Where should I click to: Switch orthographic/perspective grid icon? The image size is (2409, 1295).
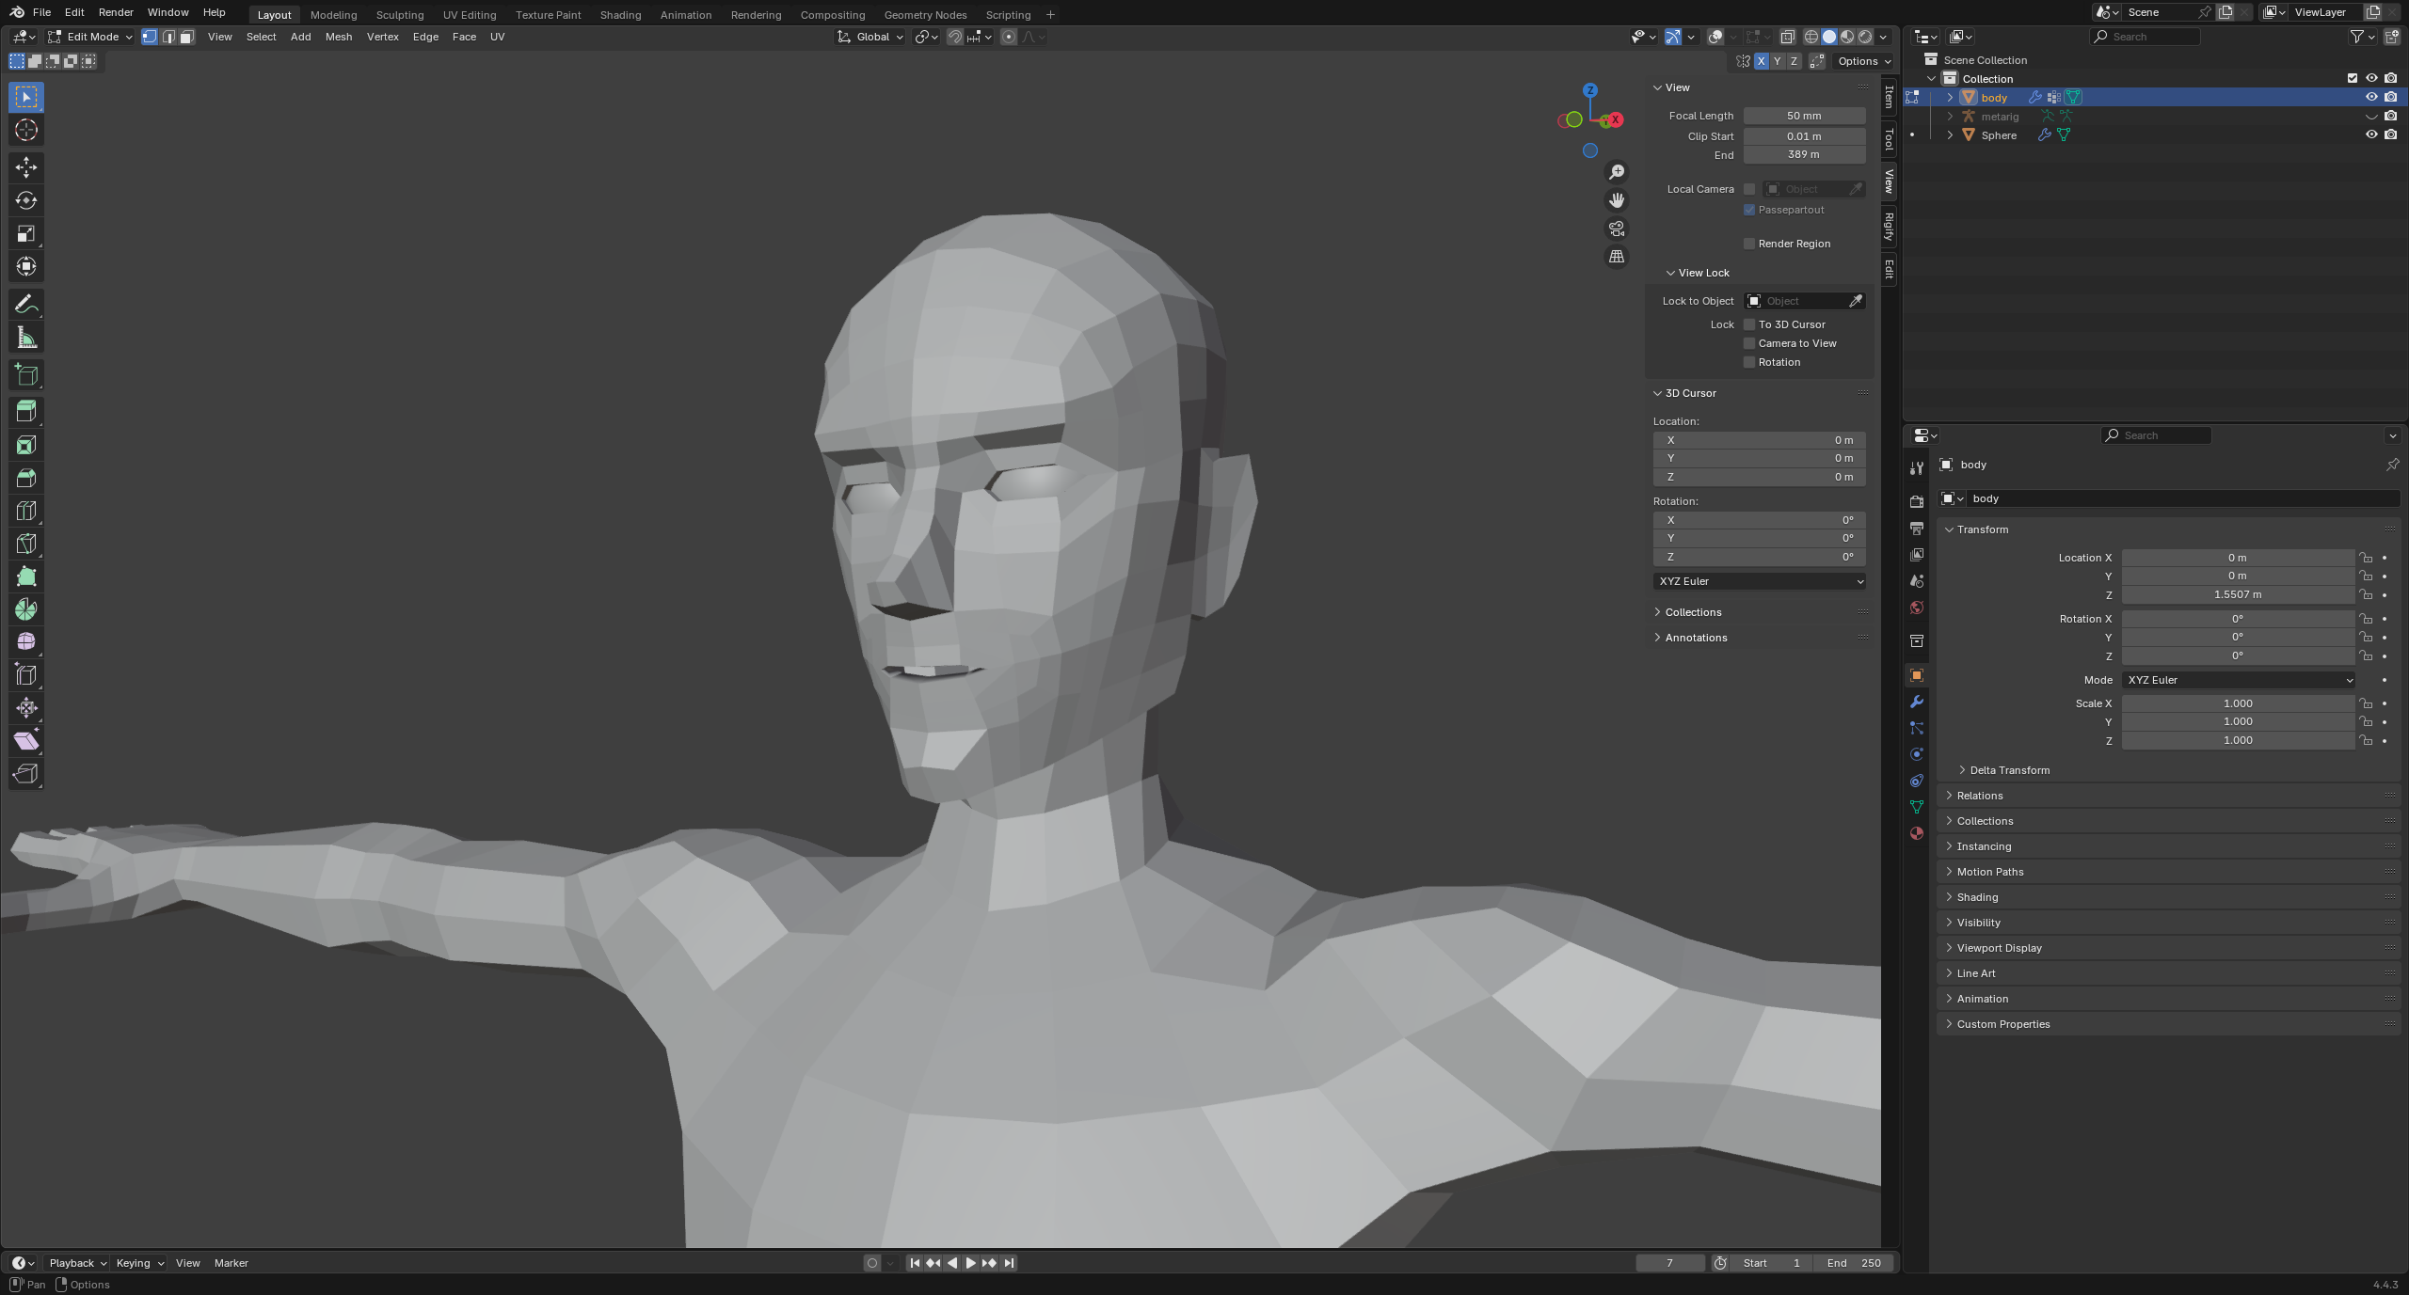[1617, 257]
